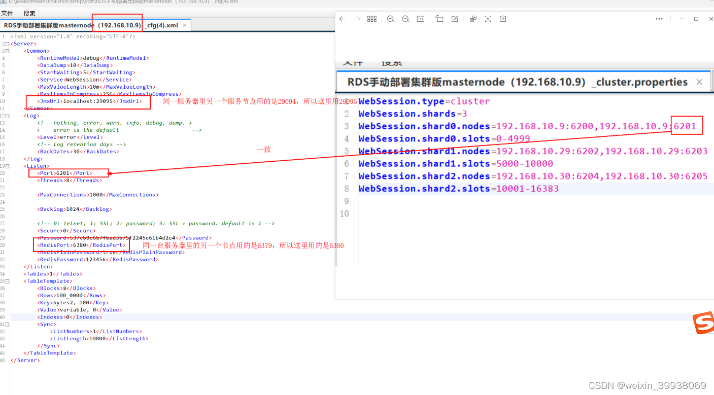This screenshot has height=395, width=714.
Task: Click the Level error line
Action: 70,137
